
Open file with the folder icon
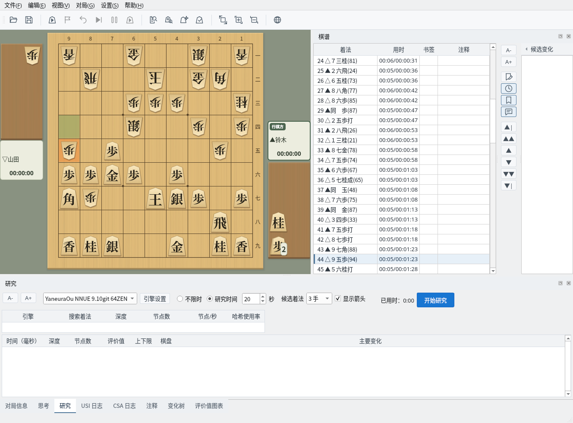pyautogui.click(x=13, y=20)
